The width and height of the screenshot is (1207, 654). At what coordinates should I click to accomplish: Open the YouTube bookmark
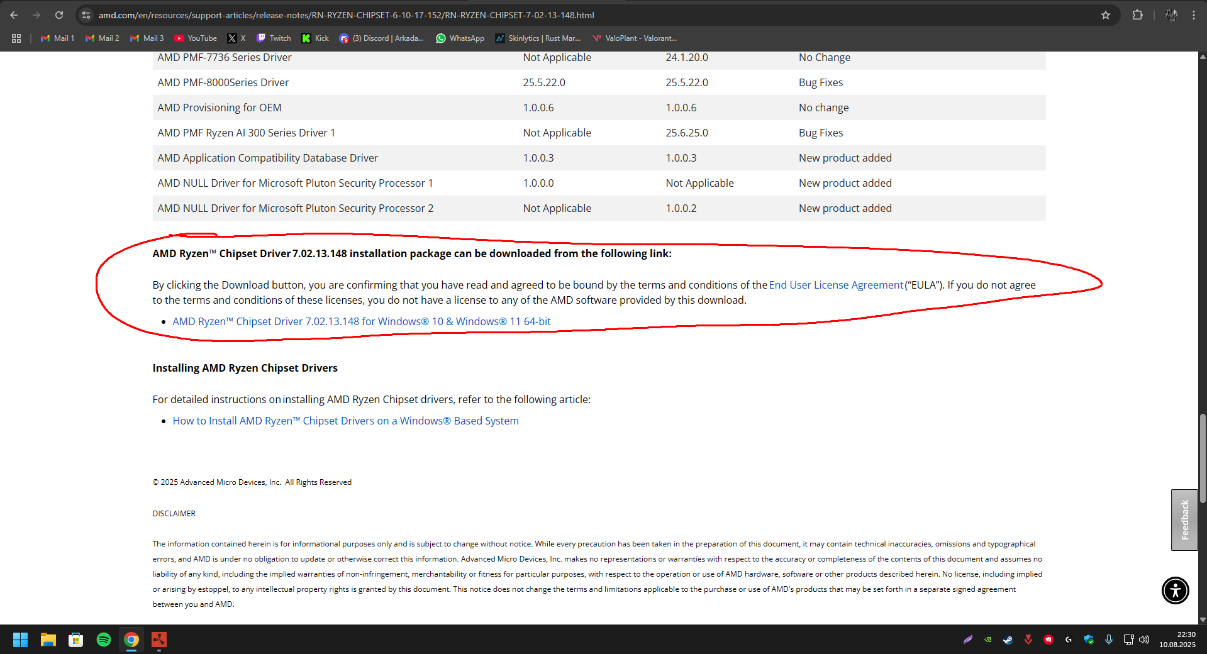click(x=196, y=38)
